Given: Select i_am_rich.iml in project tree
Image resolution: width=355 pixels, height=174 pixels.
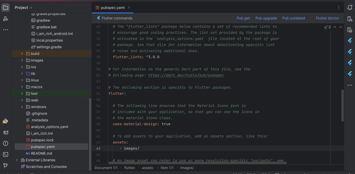Looking at the screenshot, I should tap(42, 134).
